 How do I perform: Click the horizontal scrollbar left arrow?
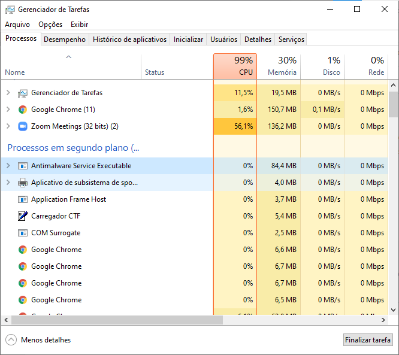6,320
